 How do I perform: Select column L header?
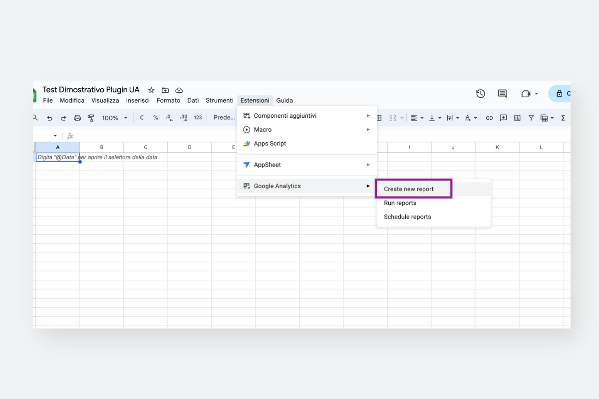tap(541, 147)
